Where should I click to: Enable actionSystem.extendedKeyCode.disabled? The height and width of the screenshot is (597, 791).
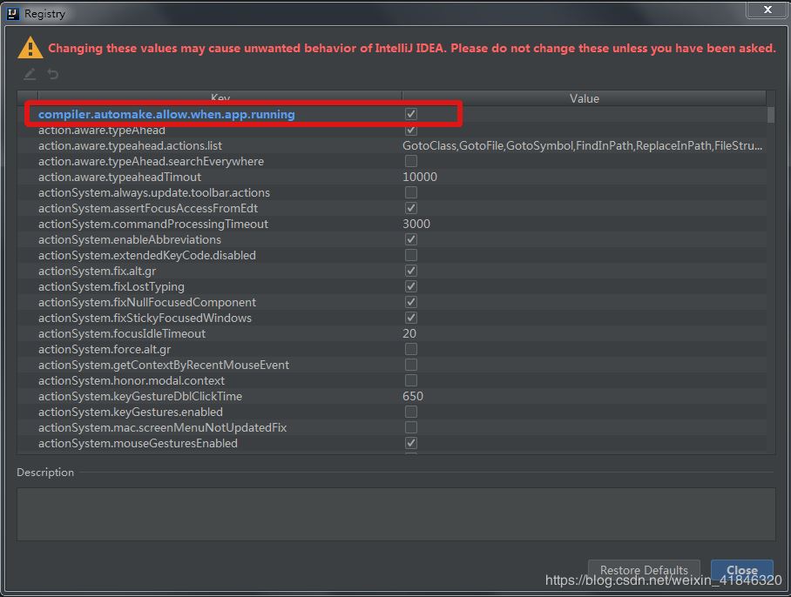[409, 255]
